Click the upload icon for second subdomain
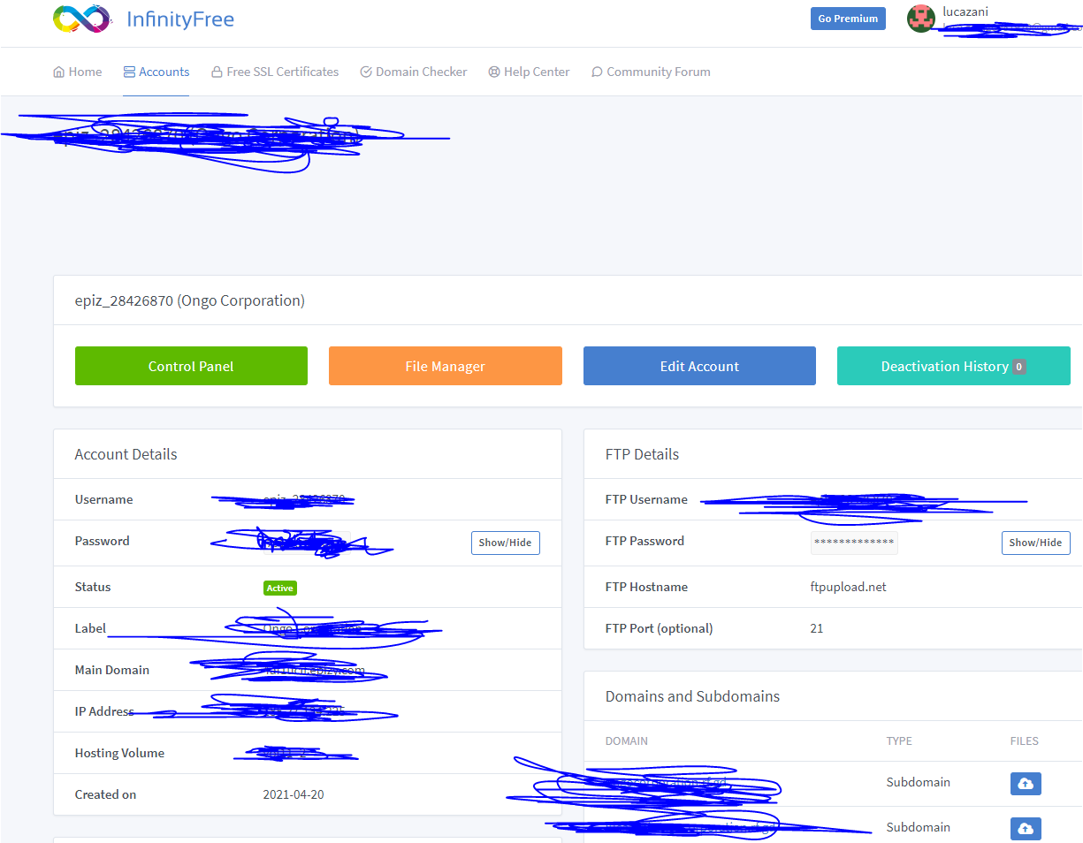 click(x=1026, y=828)
